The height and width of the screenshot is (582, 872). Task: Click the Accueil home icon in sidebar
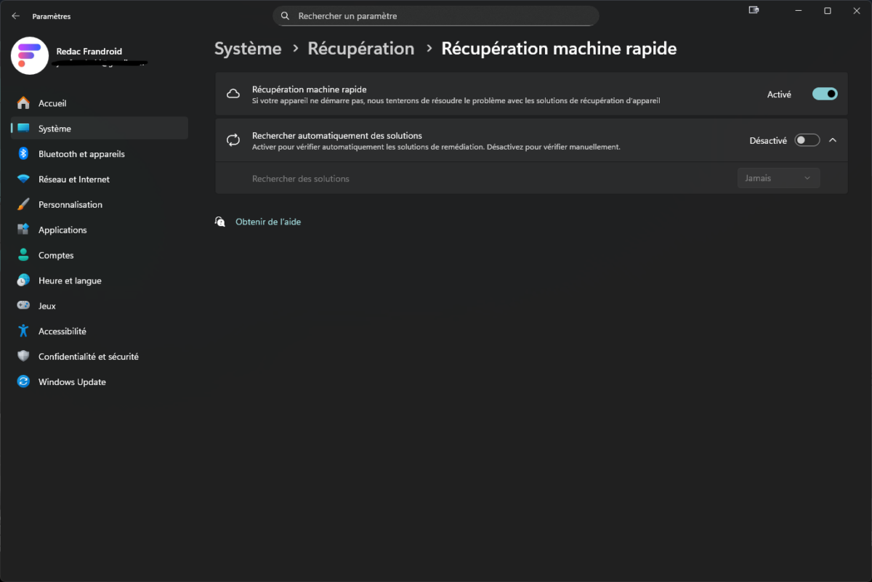pos(23,103)
